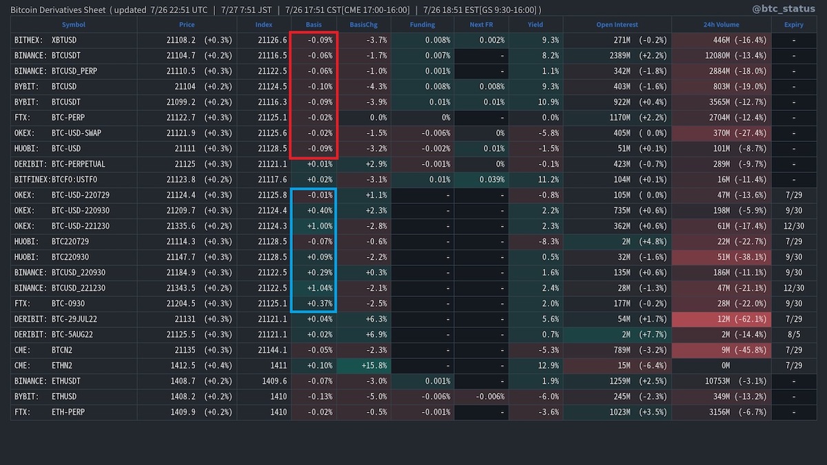Select the Basis column header

pyautogui.click(x=314, y=25)
